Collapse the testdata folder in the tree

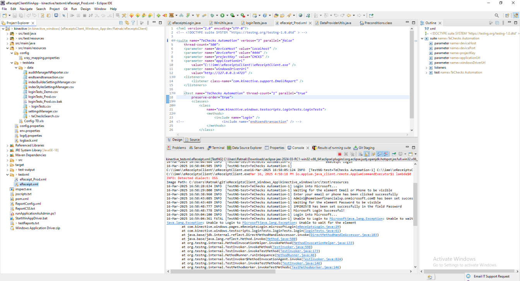click(x=12, y=63)
